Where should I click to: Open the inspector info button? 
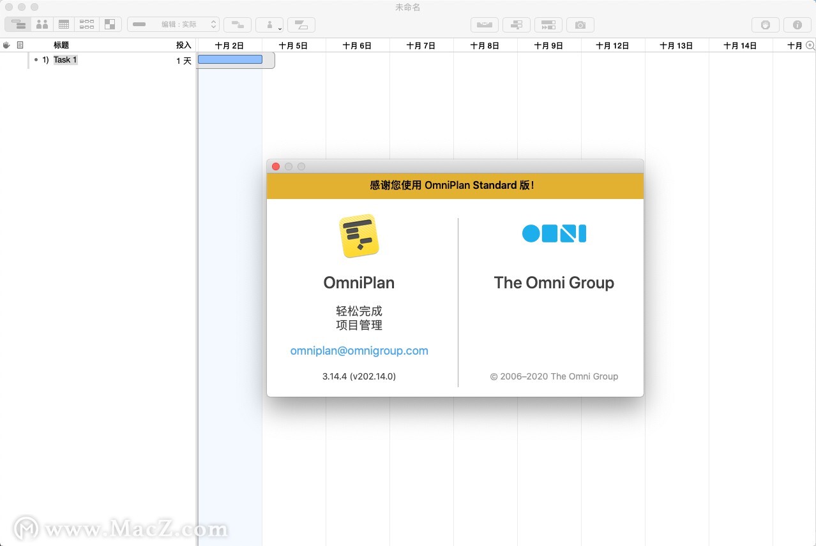(797, 25)
